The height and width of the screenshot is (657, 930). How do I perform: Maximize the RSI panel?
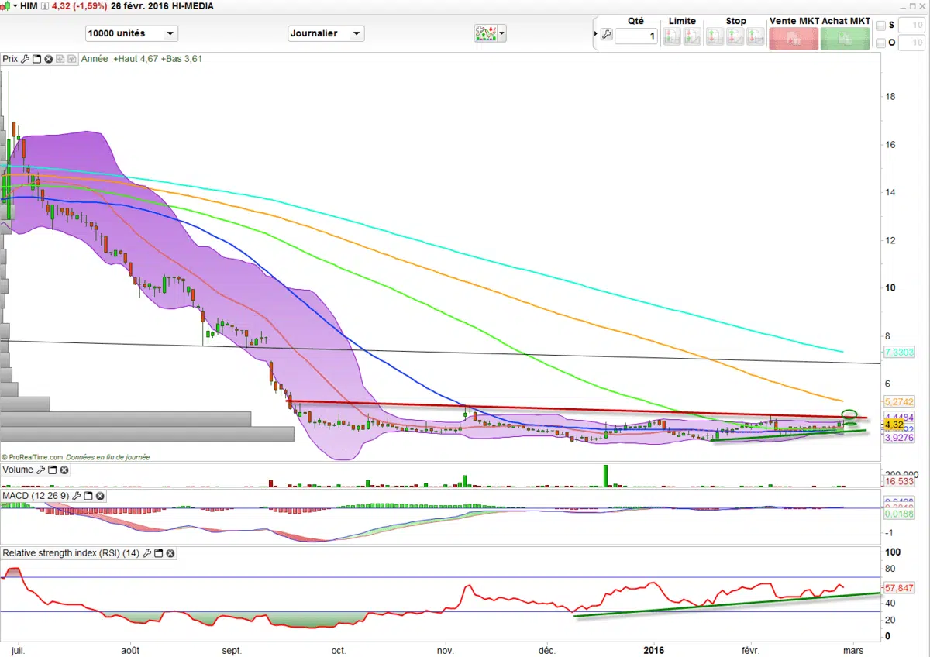(159, 553)
